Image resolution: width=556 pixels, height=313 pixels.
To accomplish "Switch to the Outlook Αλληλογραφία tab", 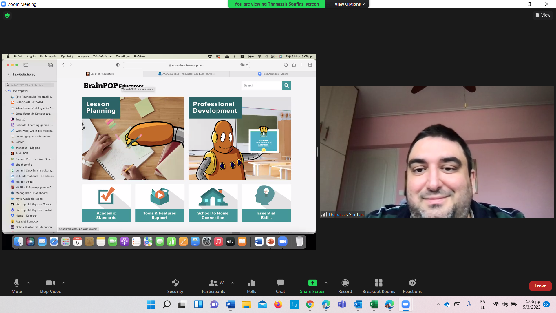I will click(x=186, y=74).
